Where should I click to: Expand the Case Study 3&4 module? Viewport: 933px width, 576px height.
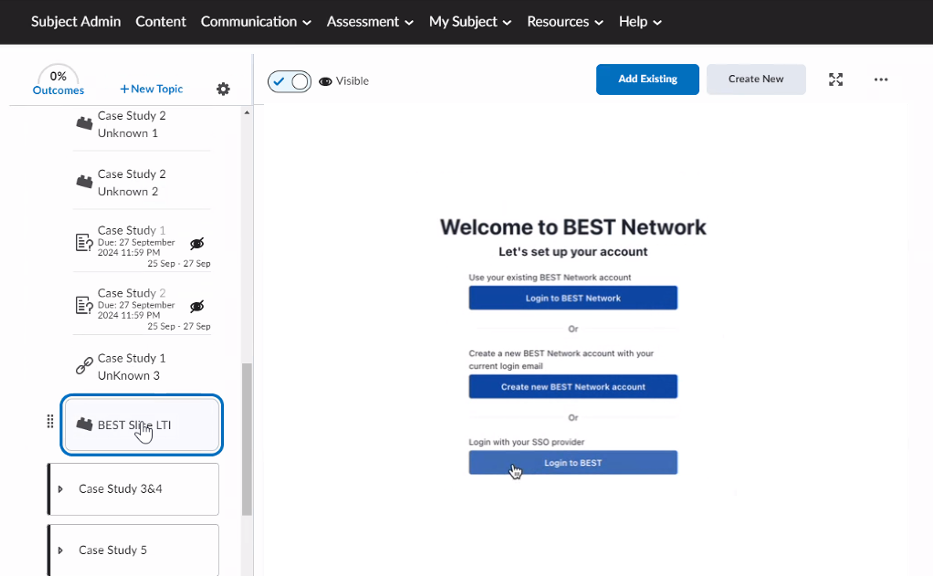(x=60, y=489)
